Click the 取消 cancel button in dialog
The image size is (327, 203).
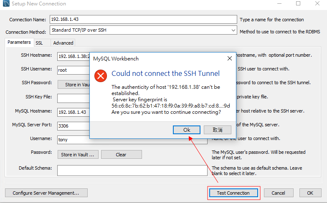pyautogui.click(x=218, y=130)
